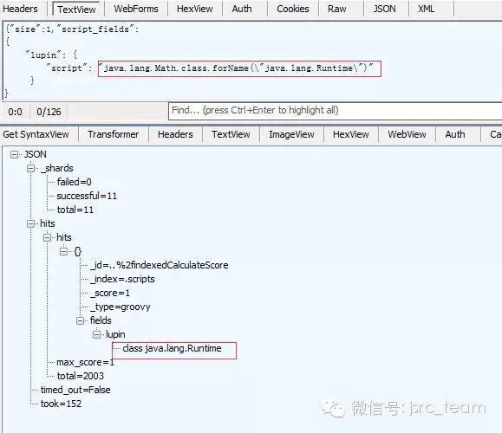Switch to the ImageView tab
The width and height of the screenshot is (502, 433).
pos(291,134)
